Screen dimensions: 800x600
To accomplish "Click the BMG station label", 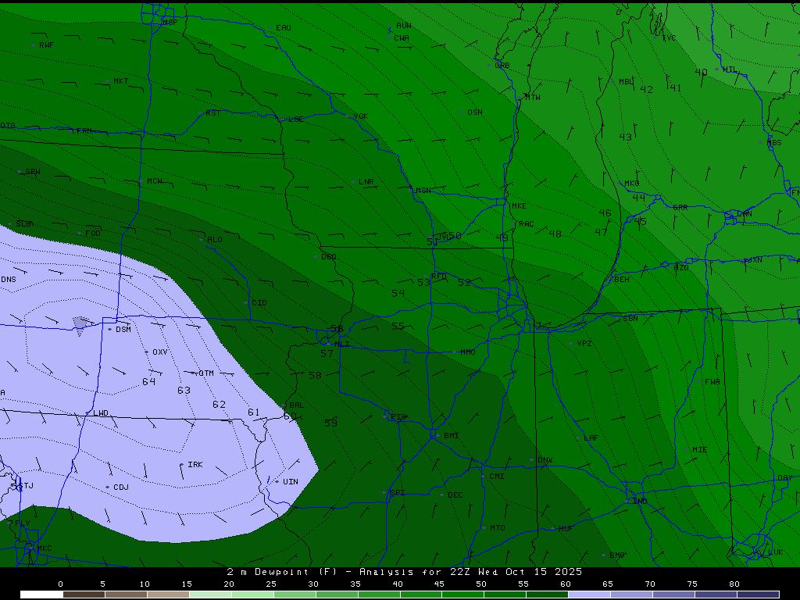I will click(x=617, y=555).
